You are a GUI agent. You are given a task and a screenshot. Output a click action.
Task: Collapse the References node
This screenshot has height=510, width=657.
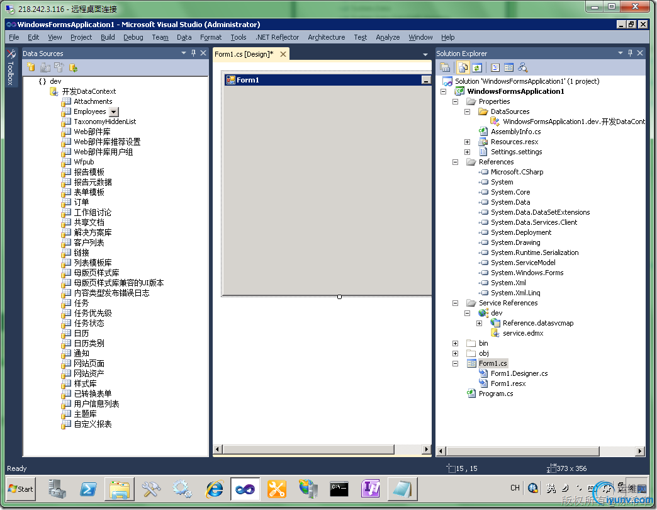click(456, 162)
